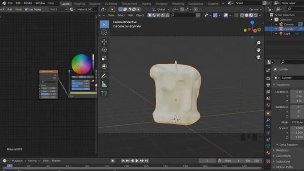Switch to the Animation workspace tab
Image resolution: width=304 pixels, height=171 pixels.
click(161, 4)
